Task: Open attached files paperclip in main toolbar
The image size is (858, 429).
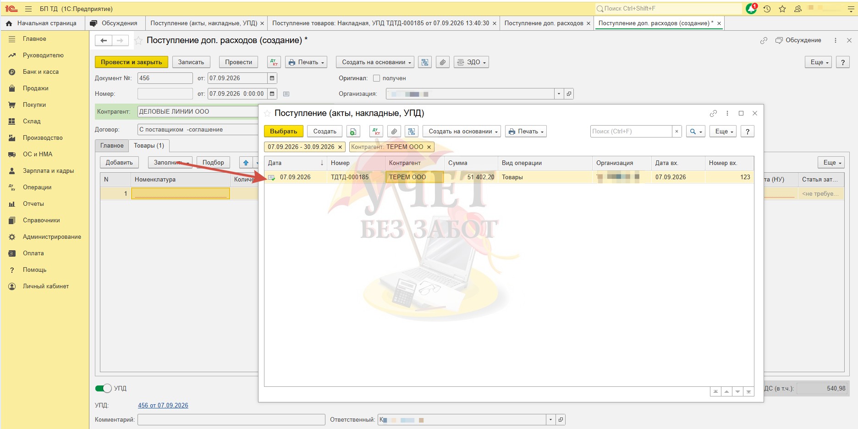Action: (442, 62)
